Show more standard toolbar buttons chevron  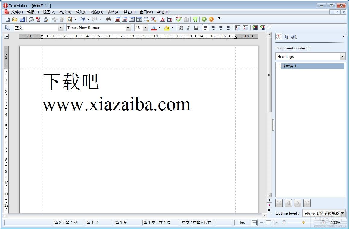219,18
